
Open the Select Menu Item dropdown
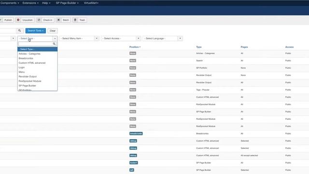[79, 39]
